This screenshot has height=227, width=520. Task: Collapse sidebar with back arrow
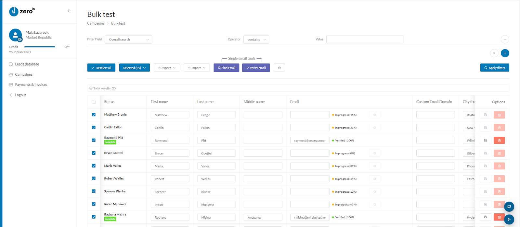[x=69, y=11]
